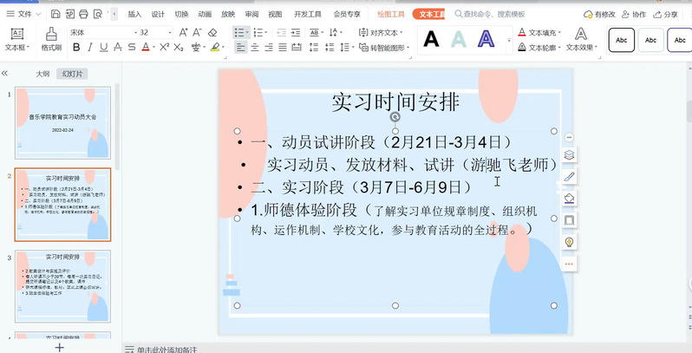Click the clear formatting eraser icon
The height and width of the screenshot is (353, 692).
[213, 32]
